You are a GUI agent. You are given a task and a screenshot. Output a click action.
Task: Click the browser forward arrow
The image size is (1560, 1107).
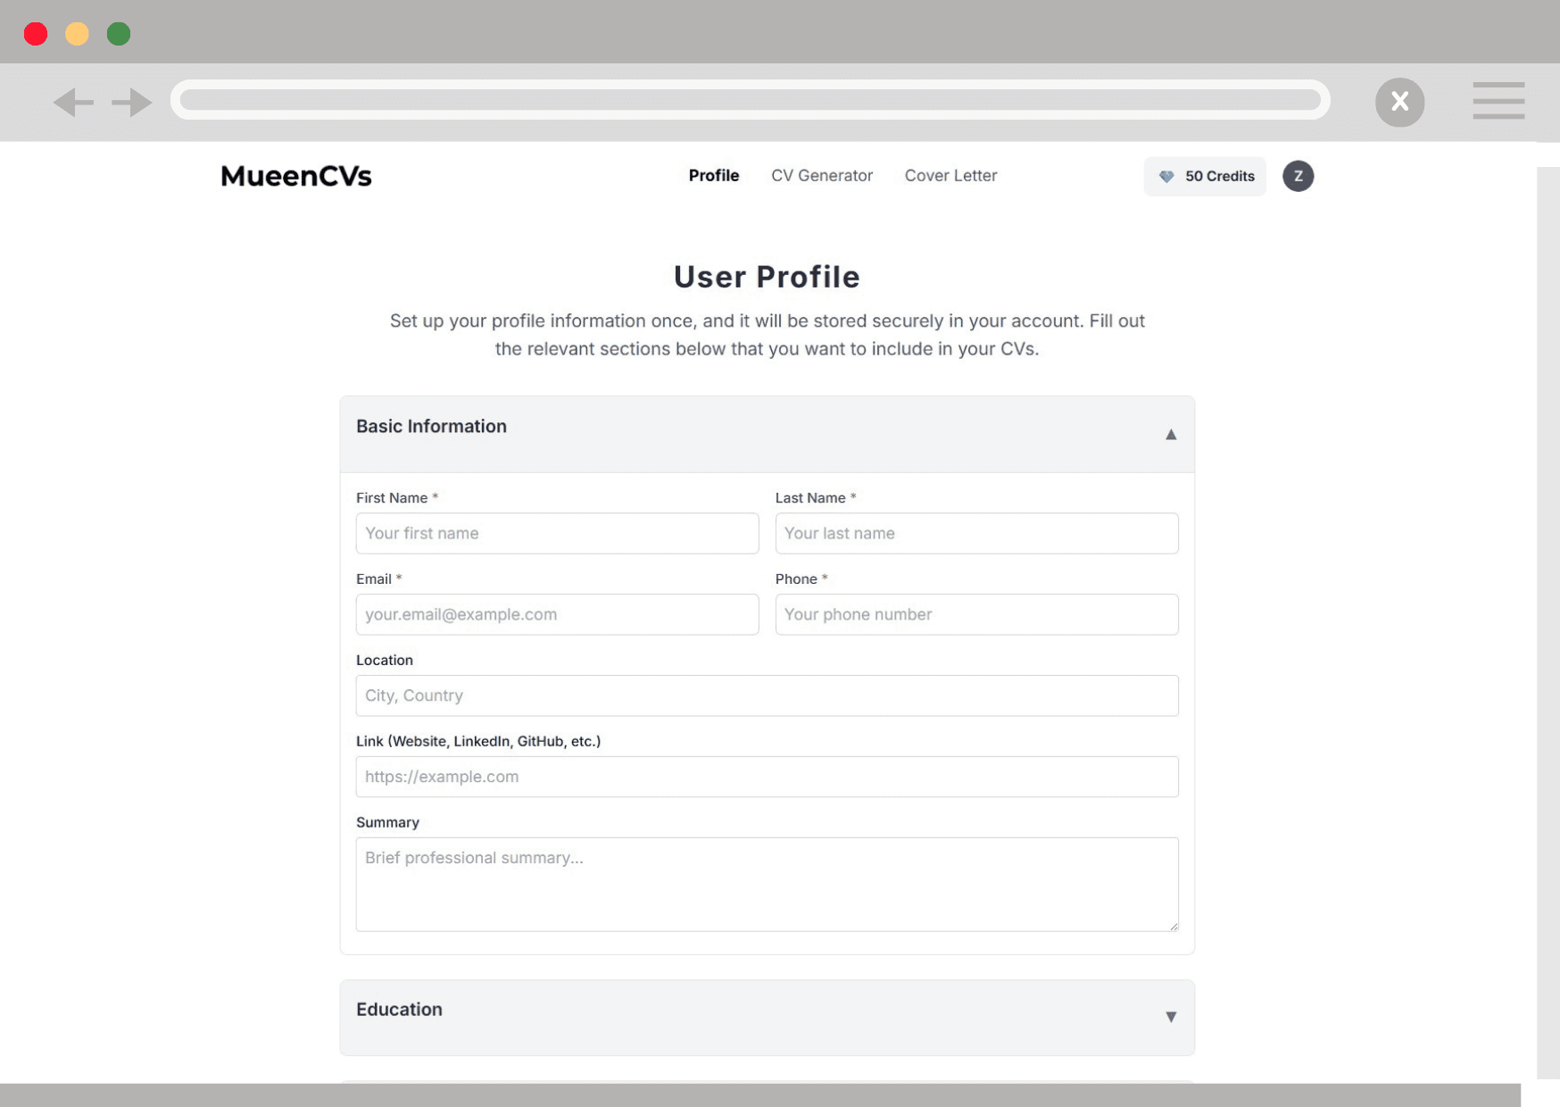[x=131, y=103]
